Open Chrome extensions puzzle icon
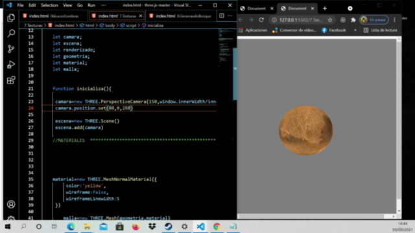The image size is (415, 233). (x=353, y=20)
